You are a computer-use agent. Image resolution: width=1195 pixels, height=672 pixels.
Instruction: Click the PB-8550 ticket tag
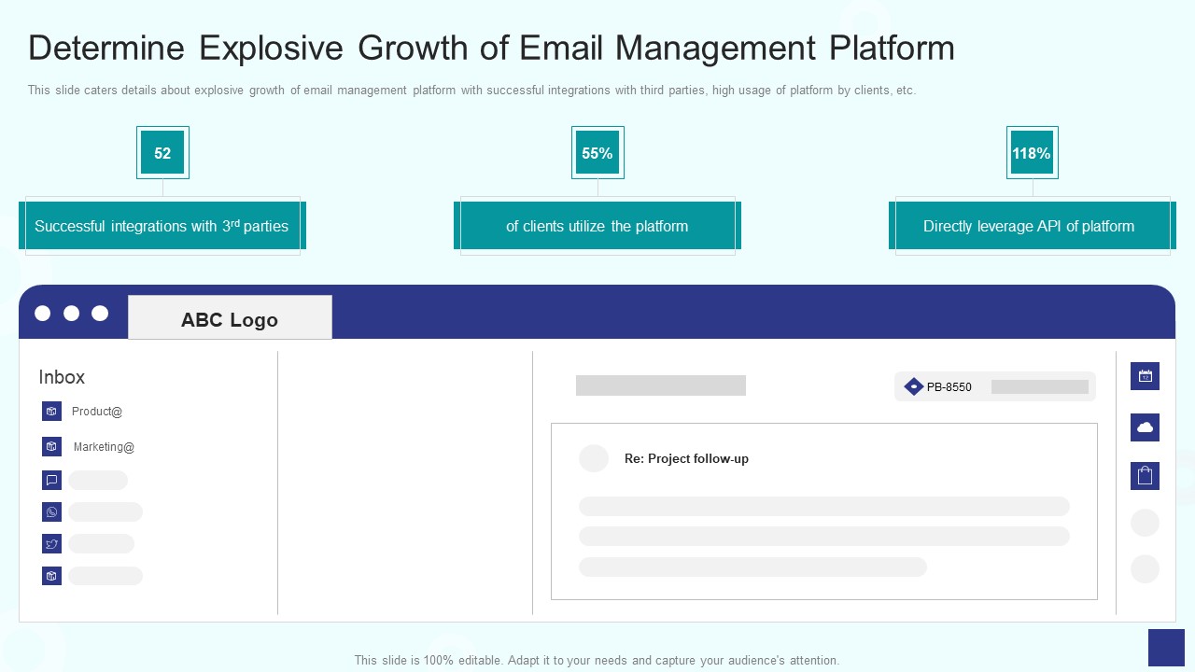point(995,386)
